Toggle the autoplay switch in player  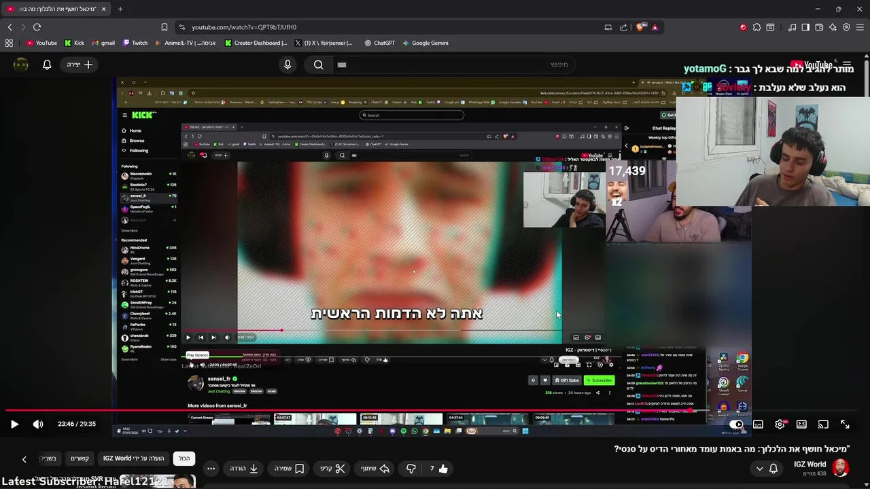click(x=736, y=424)
